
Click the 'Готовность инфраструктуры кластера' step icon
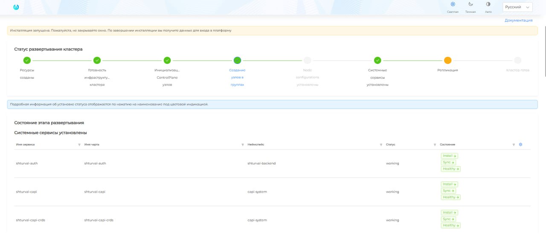tap(97, 60)
